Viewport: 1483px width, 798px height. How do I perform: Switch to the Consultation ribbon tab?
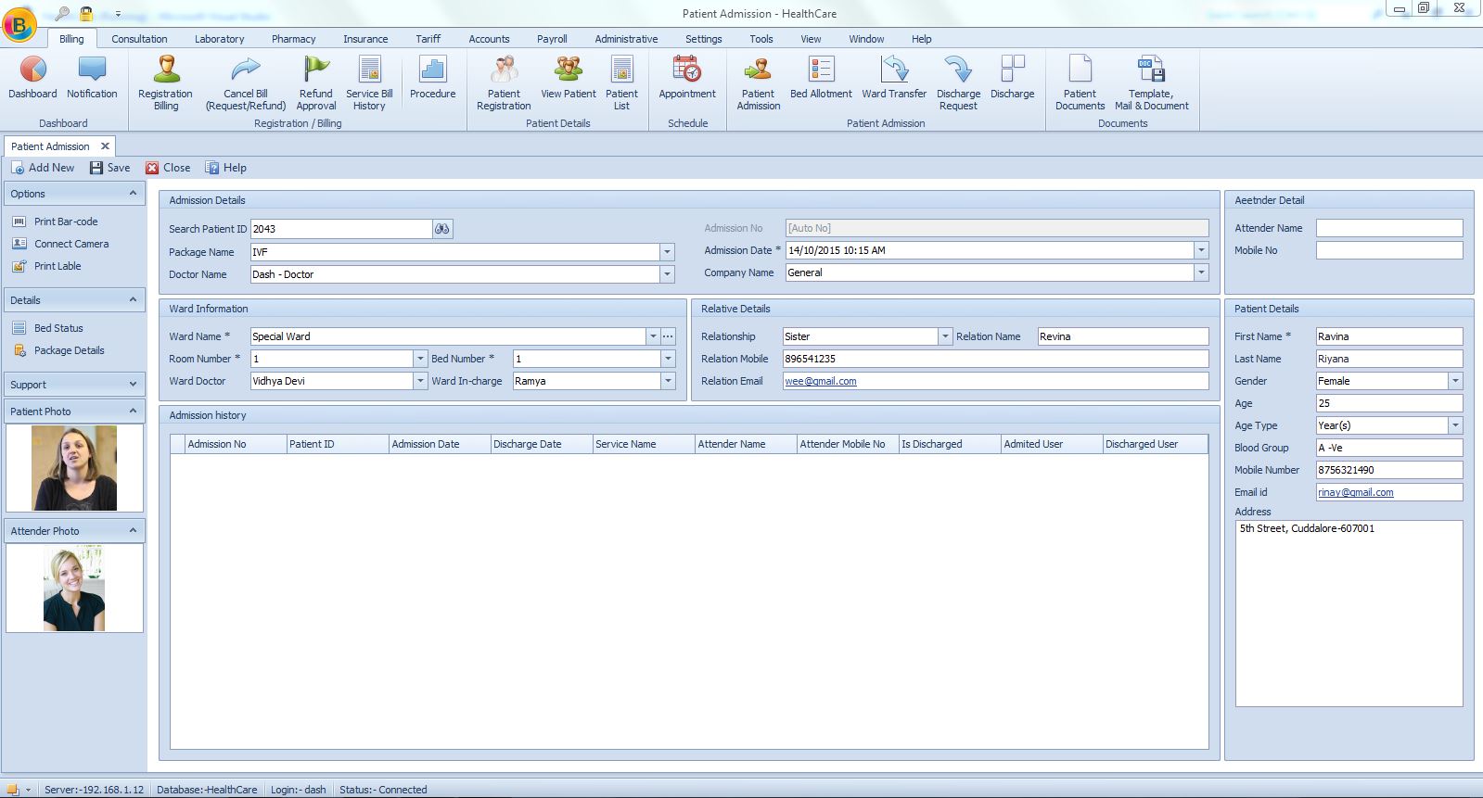pos(139,39)
